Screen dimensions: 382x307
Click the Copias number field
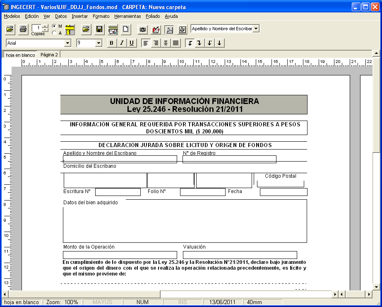(37, 28)
